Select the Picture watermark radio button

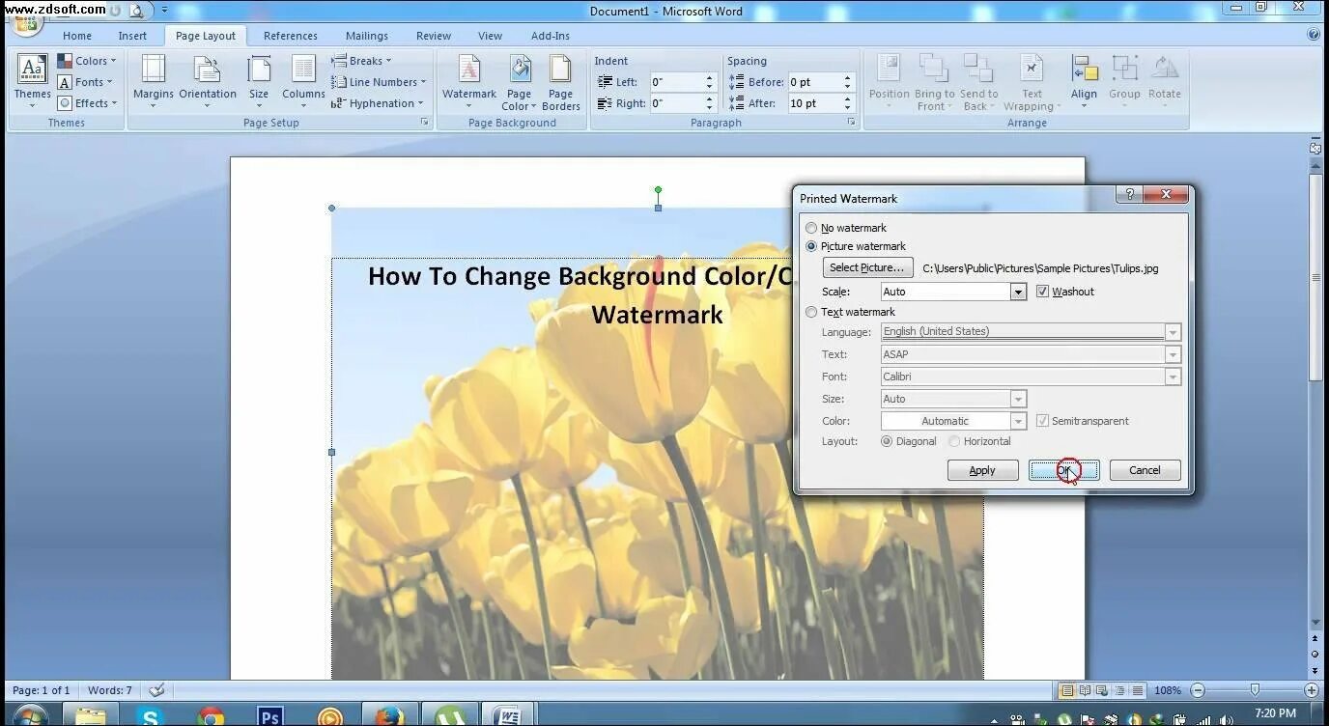point(811,246)
